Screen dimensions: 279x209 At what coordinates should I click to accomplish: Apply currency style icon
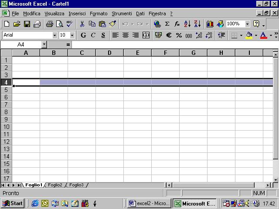point(158,35)
